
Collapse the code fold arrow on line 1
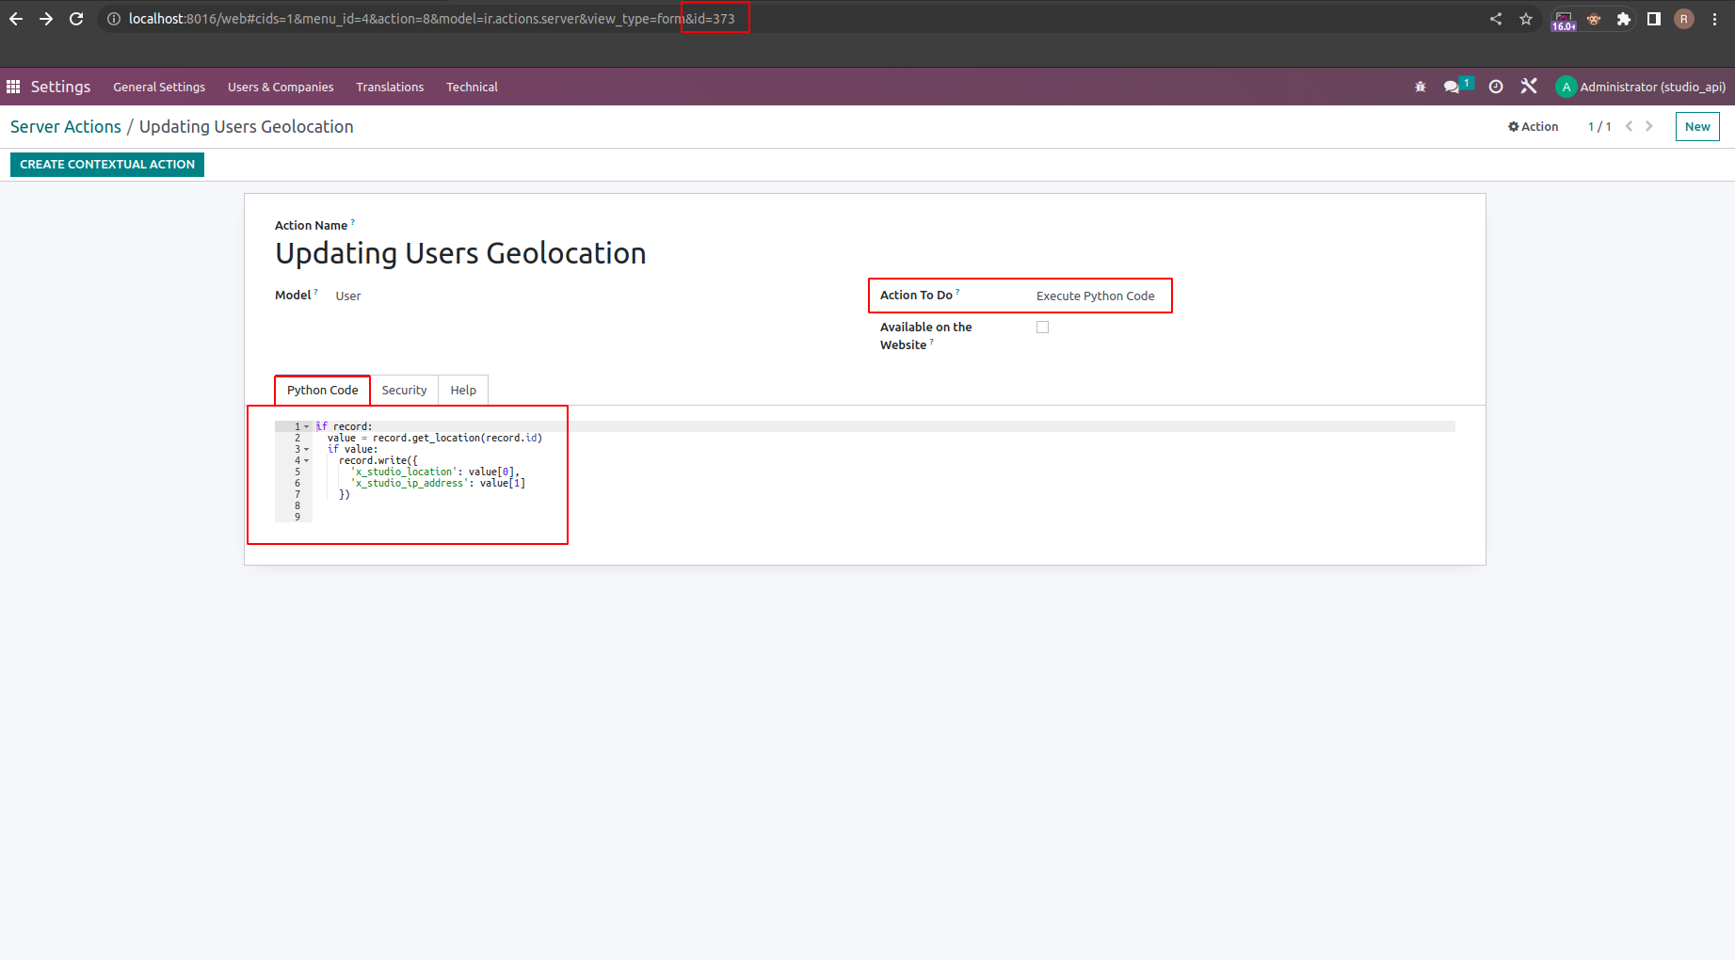click(307, 426)
